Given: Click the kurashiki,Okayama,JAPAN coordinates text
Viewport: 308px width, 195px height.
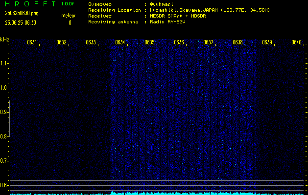Looking at the screenshot, I should click(210, 10).
